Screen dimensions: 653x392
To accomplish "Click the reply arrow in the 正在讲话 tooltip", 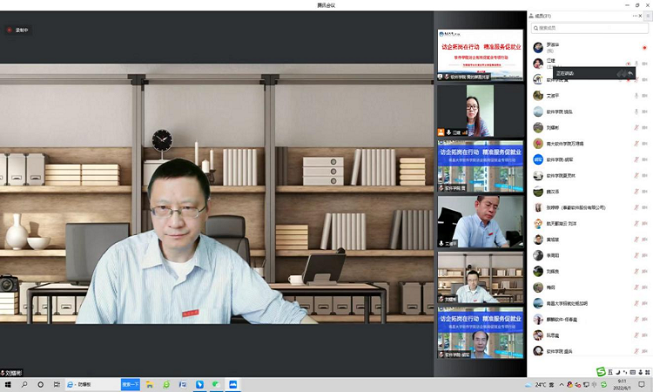I will (630, 73).
